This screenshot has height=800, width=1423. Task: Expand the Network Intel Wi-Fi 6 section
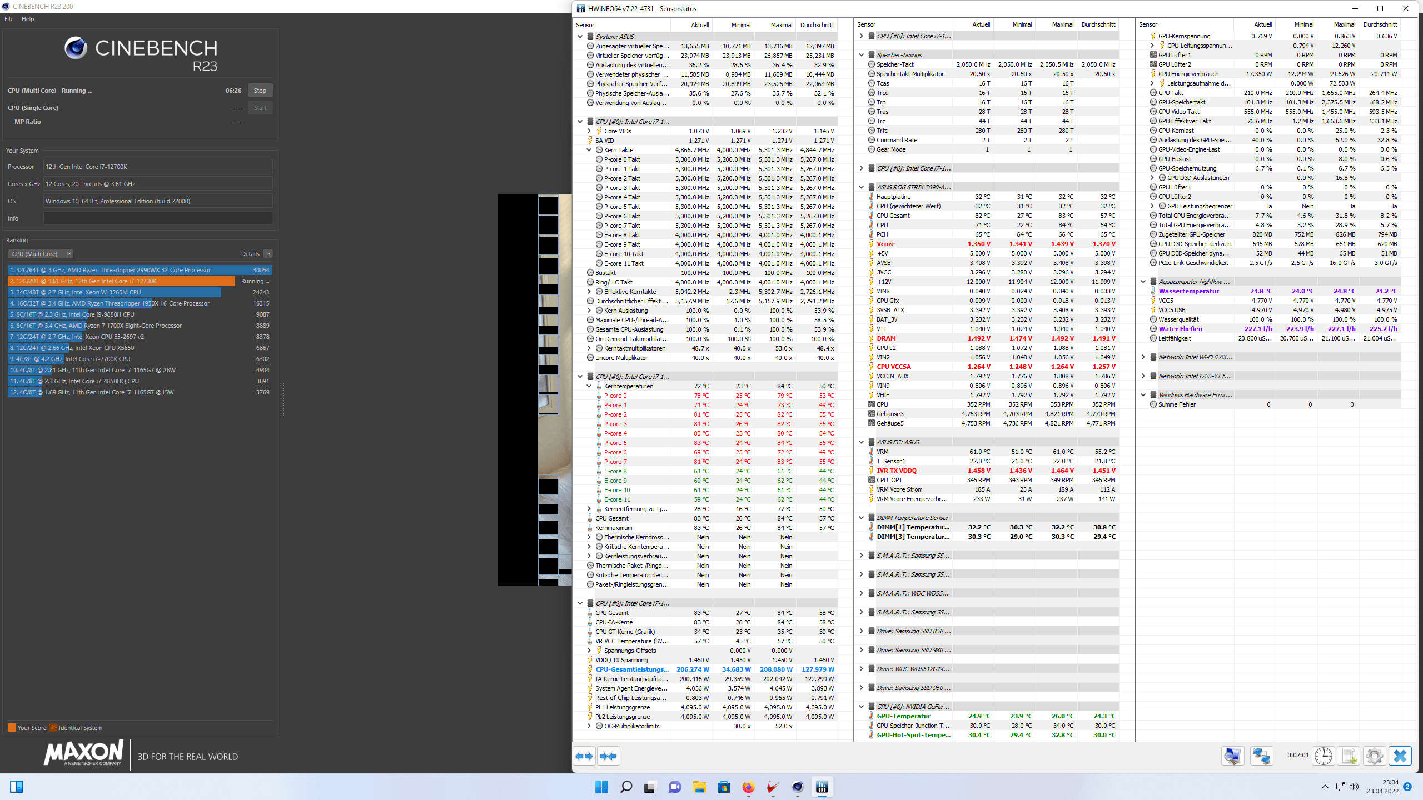[x=1143, y=357]
